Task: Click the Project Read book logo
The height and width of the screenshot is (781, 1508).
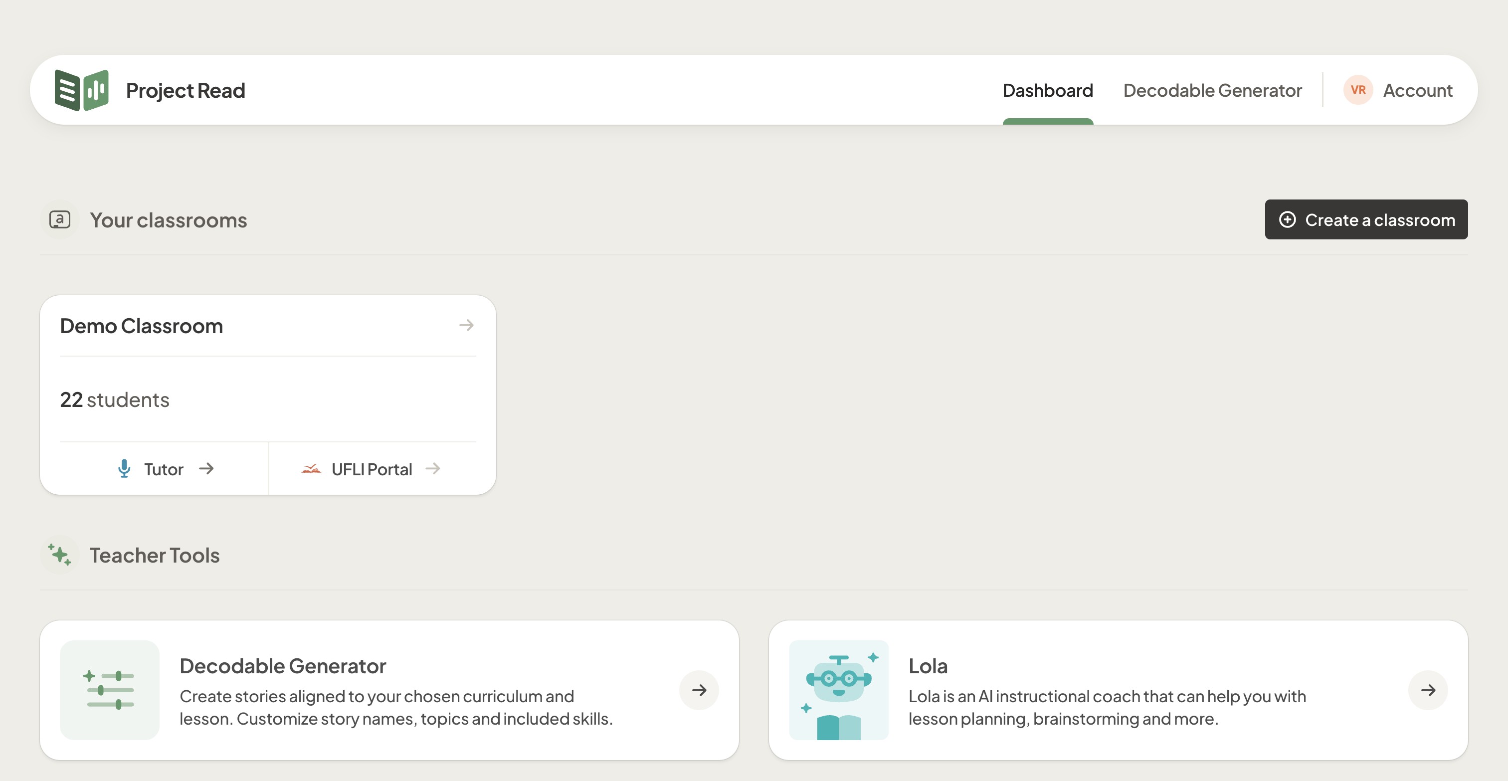Action: pos(81,90)
